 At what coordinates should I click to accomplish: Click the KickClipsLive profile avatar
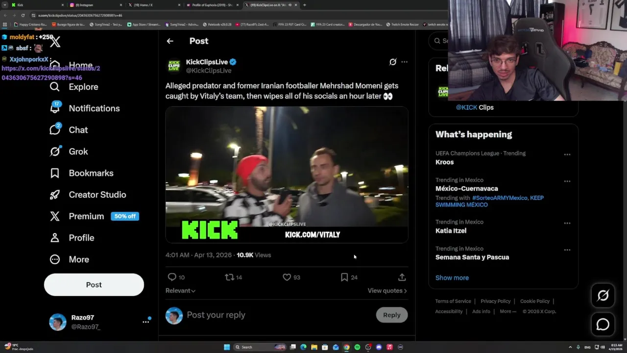pyautogui.click(x=174, y=66)
